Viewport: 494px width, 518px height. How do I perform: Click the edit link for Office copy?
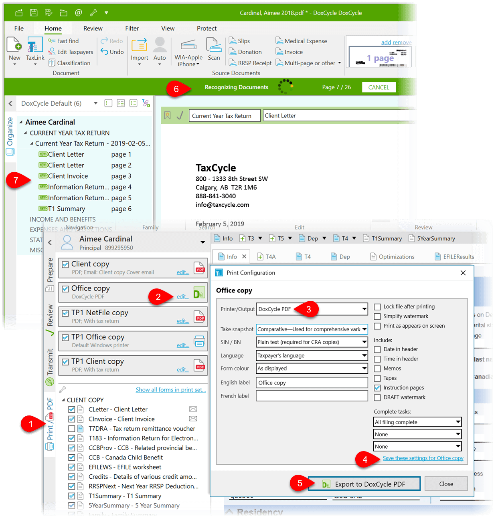tap(183, 296)
